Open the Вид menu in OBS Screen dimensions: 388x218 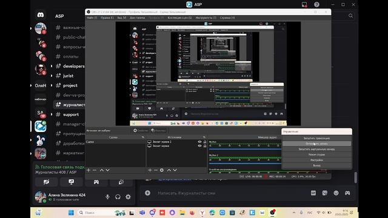pos(121,18)
